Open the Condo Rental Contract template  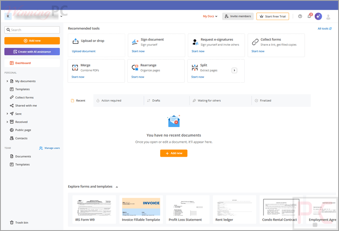coord(281,209)
